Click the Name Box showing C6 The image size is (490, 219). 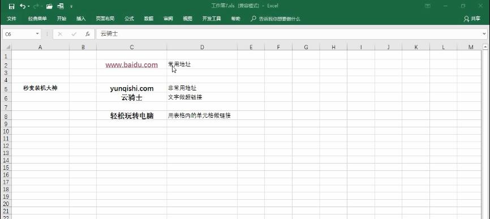tap(19, 34)
